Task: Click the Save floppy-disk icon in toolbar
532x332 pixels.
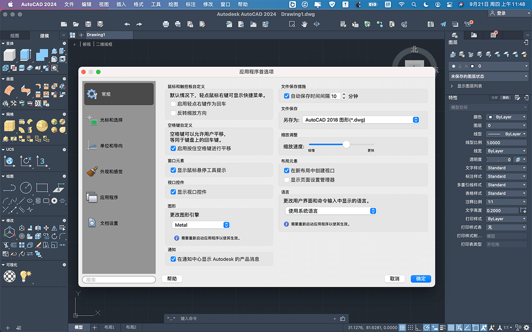Action: tap(88, 24)
